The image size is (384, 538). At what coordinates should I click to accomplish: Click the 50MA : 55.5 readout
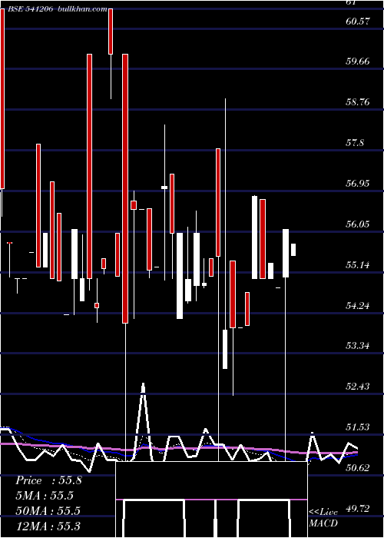(48, 510)
